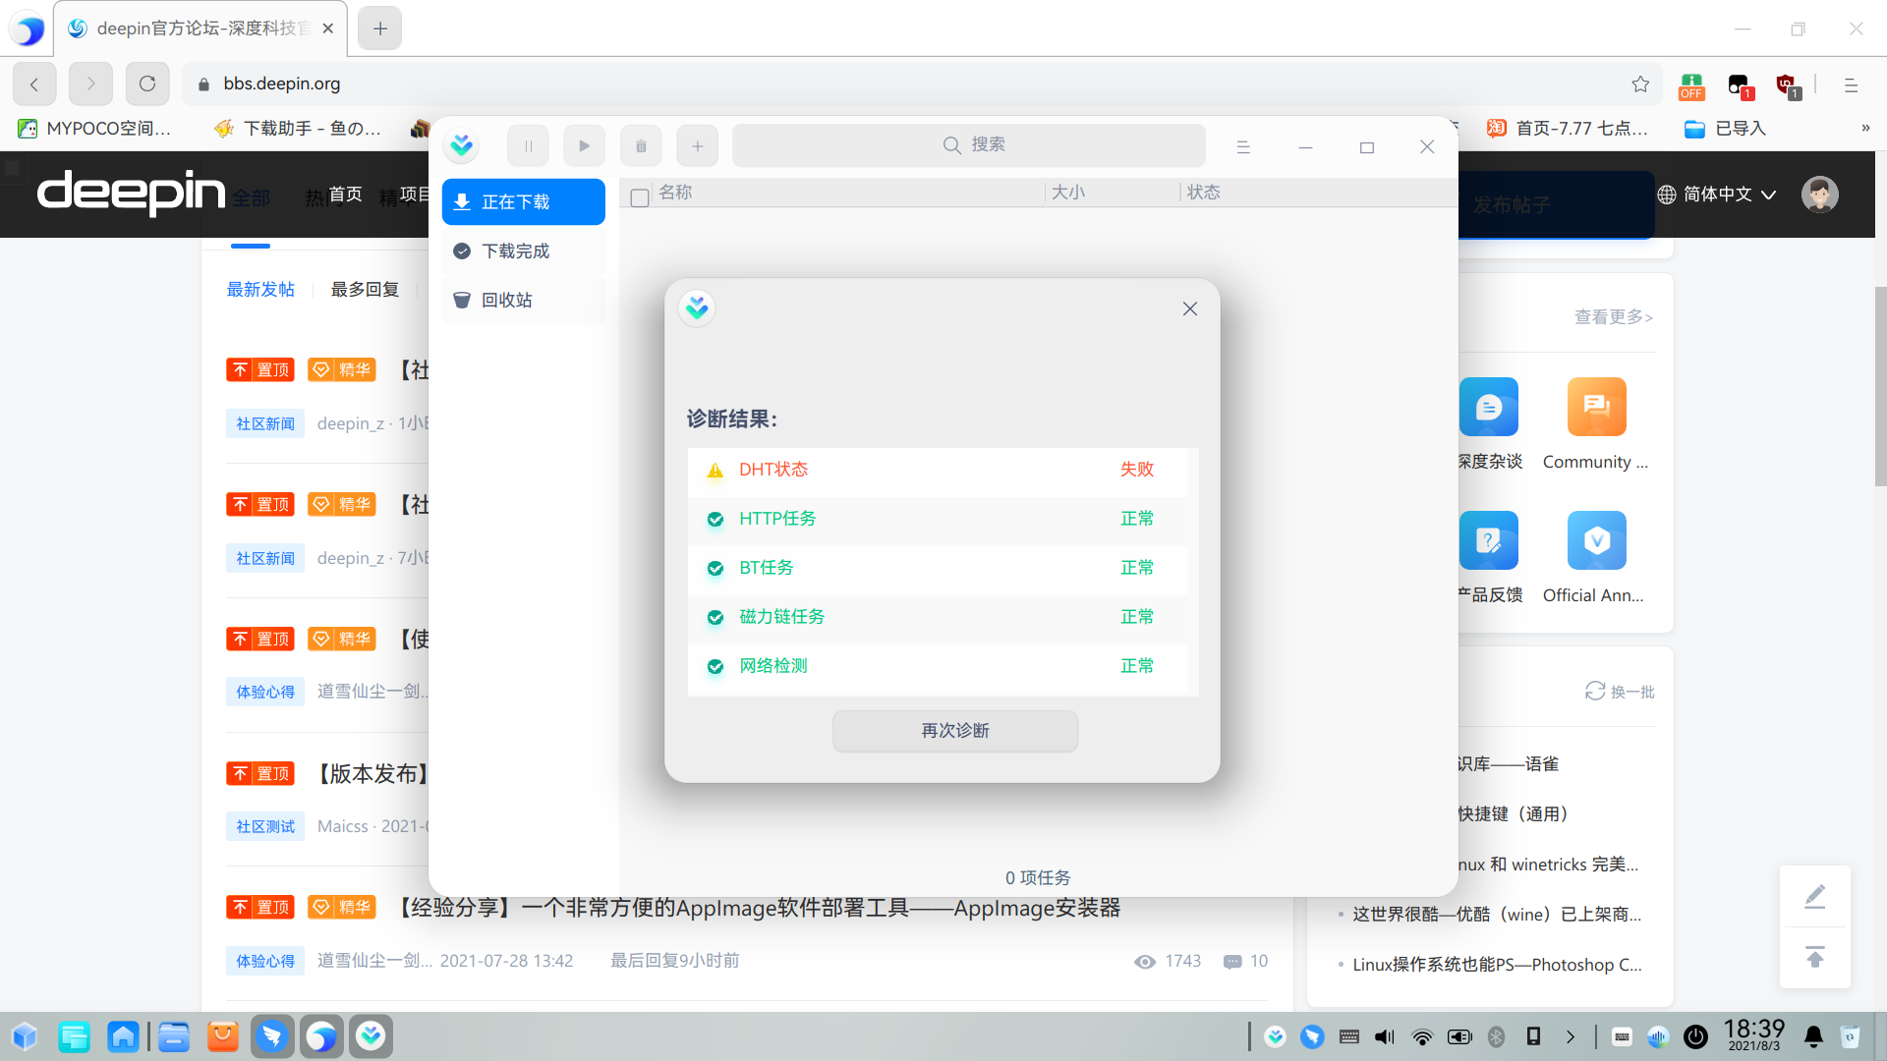The image size is (1887, 1061).
Task: Close the diagnosis result dialog
Action: coord(1189,309)
